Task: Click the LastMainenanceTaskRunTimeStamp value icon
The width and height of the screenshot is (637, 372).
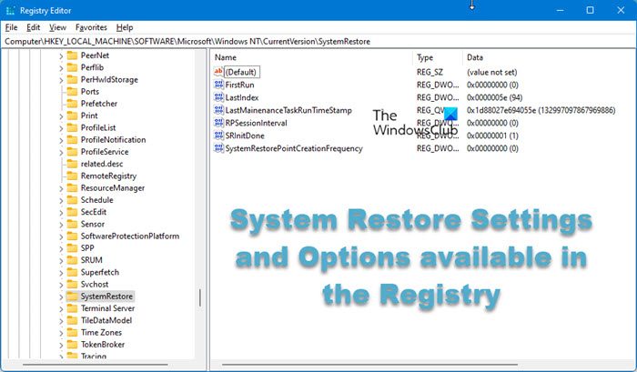Action: (x=218, y=110)
